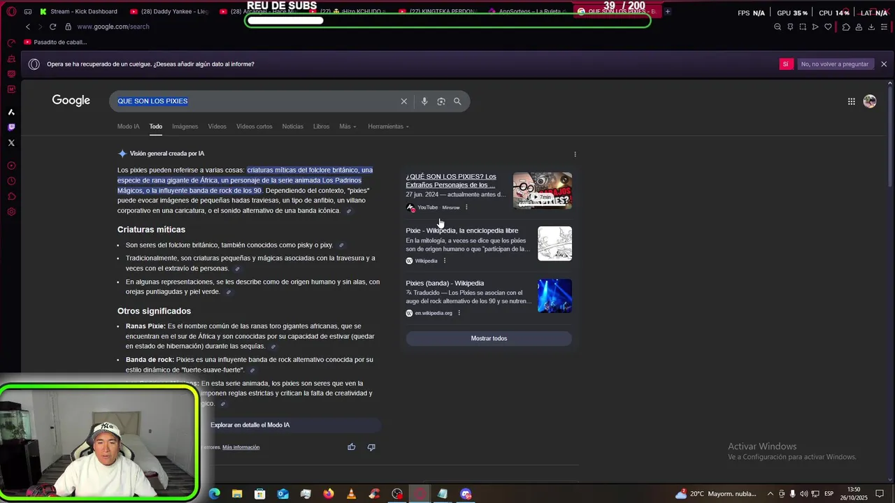Click the Google search input field
Viewport: 895px width, 503px height.
(x=257, y=101)
